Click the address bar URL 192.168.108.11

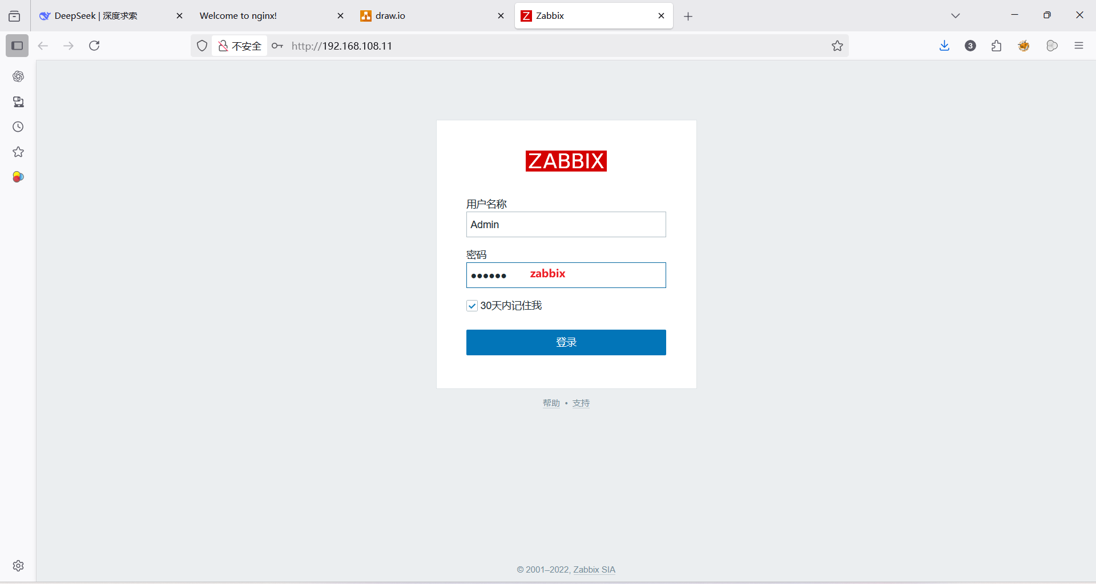(342, 46)
